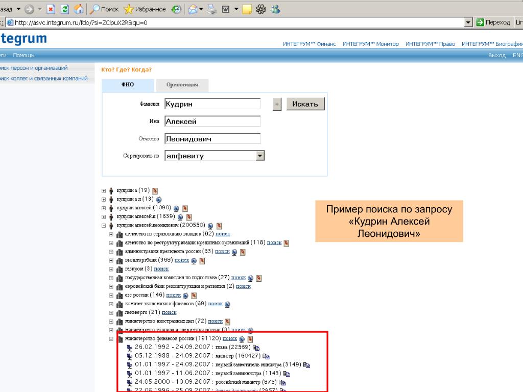Click the yellow note icon in toolbar
The image size is (523, 392).
tap(247, 9)
